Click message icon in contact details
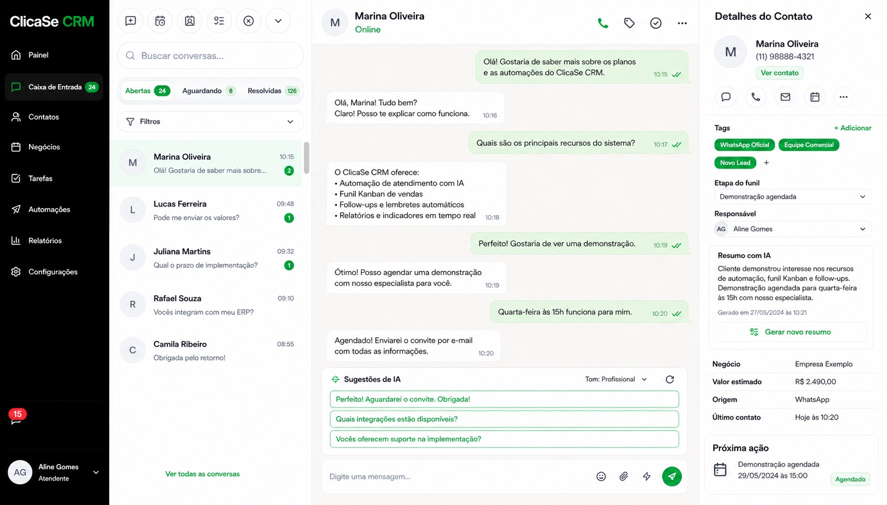 pos(726,97)
